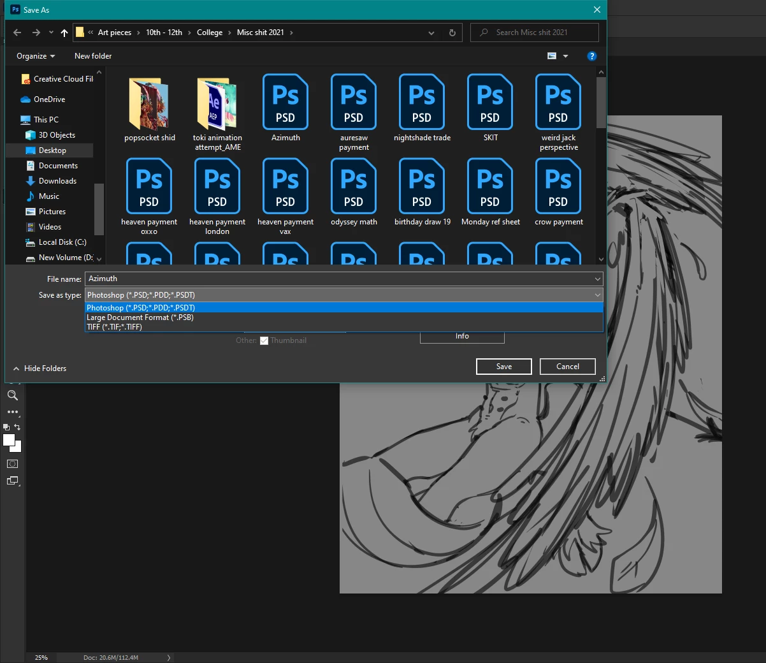Open OneDrive in sidebar

(43, 99)
